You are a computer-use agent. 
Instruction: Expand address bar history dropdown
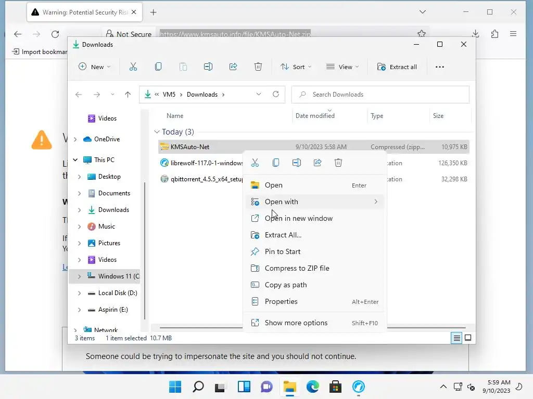[259, 95]
